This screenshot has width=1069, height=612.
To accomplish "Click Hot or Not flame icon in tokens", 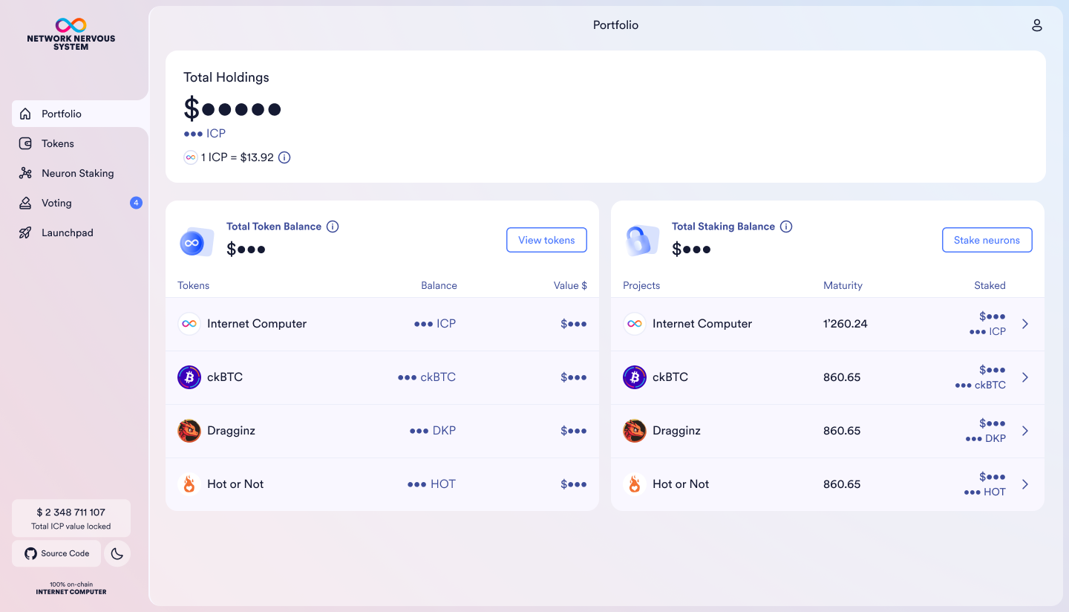I will pos(189,484).
